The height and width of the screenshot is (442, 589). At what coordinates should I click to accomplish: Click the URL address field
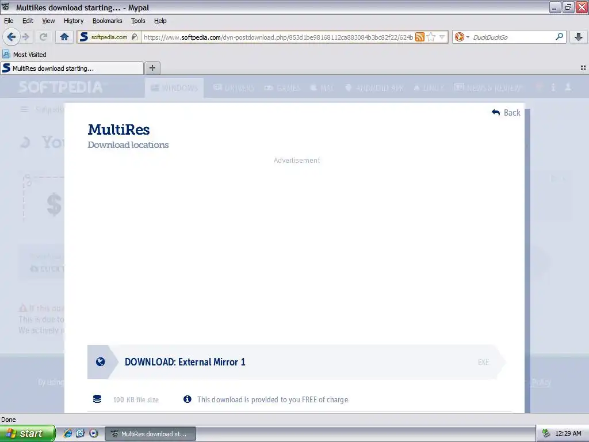pos(278,37)
